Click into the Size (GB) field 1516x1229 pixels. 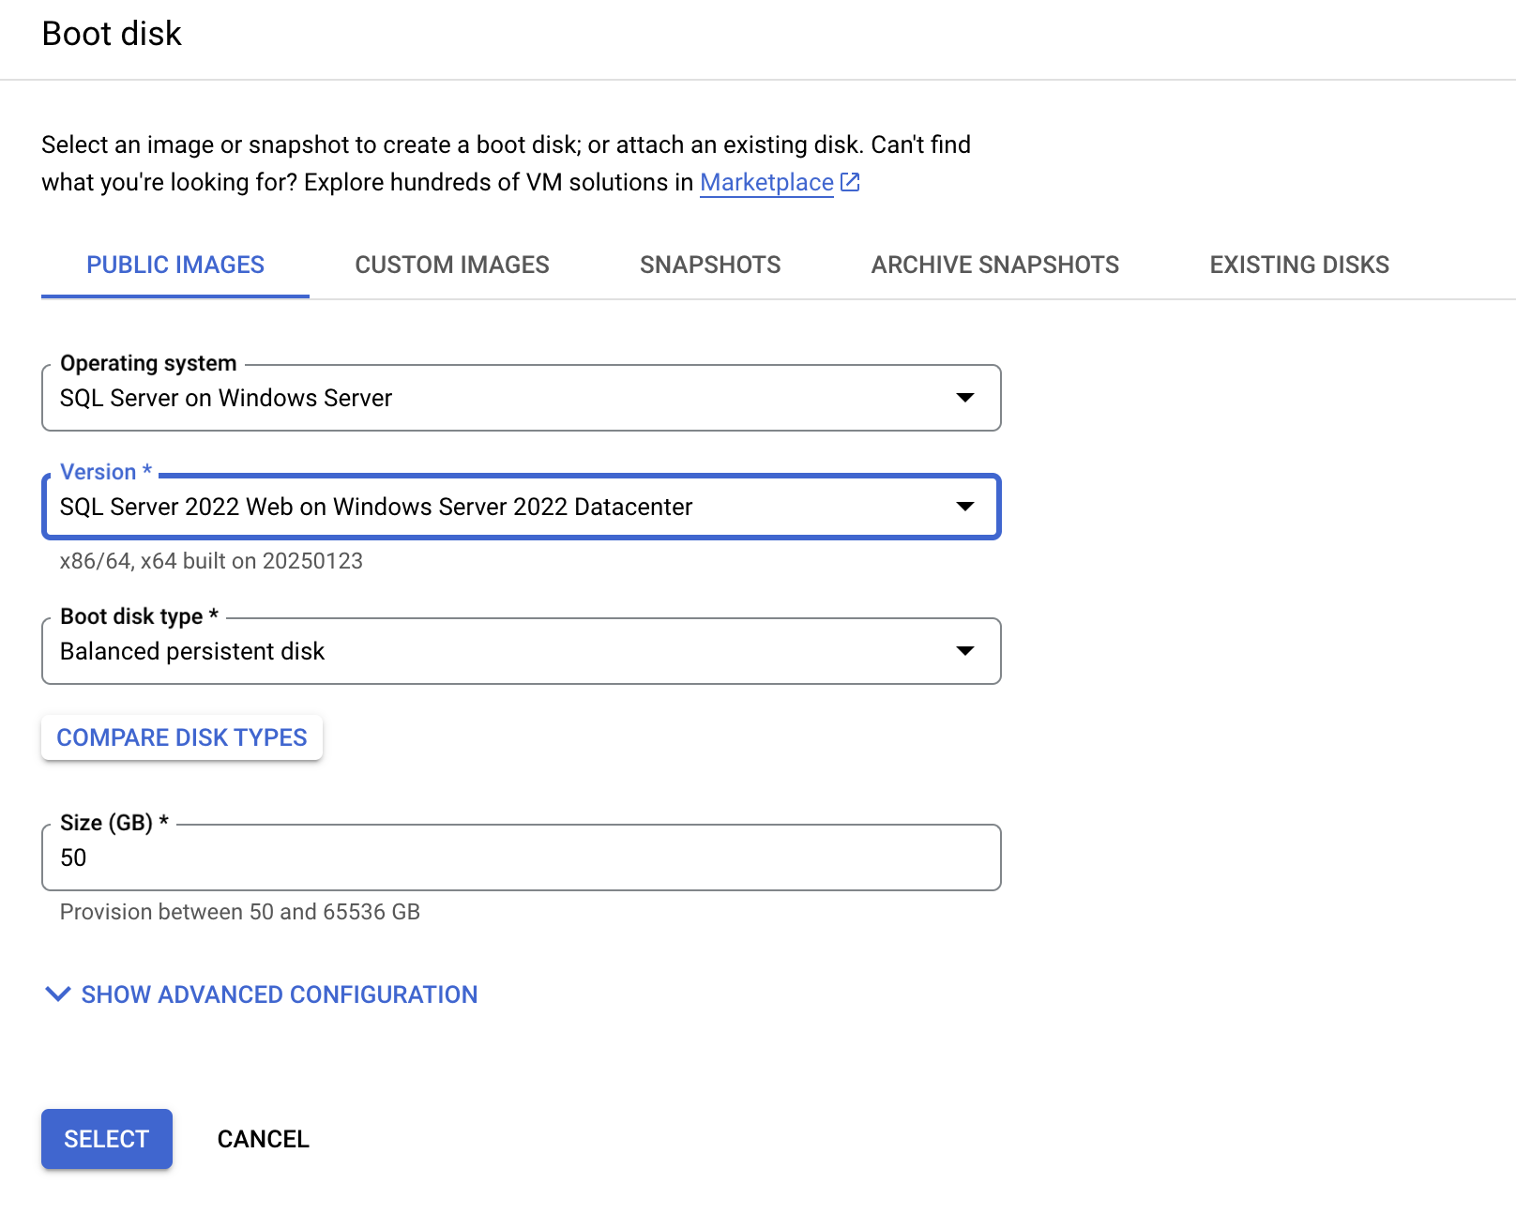522,857
